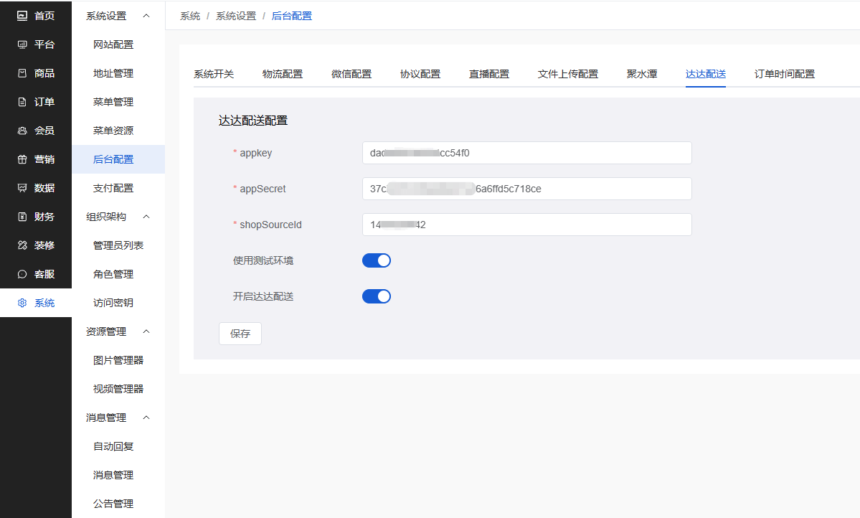Image resolution: width=860 pixels, height=518 pixels.
Task: Click the 商品 goods icon
Action: click(22, 73)
